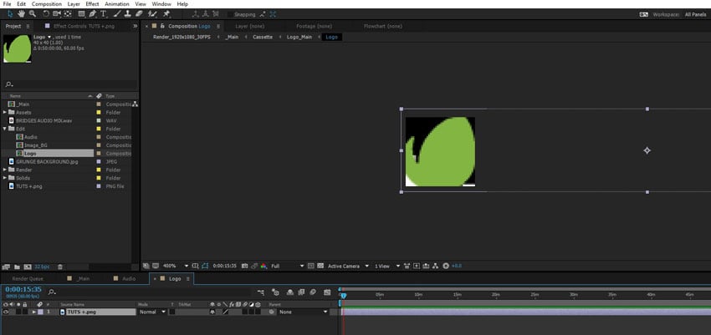The image size is (711, 335).
Task: Navigate to Logo_Main in breadcrumb
Action: coord(299,37)
